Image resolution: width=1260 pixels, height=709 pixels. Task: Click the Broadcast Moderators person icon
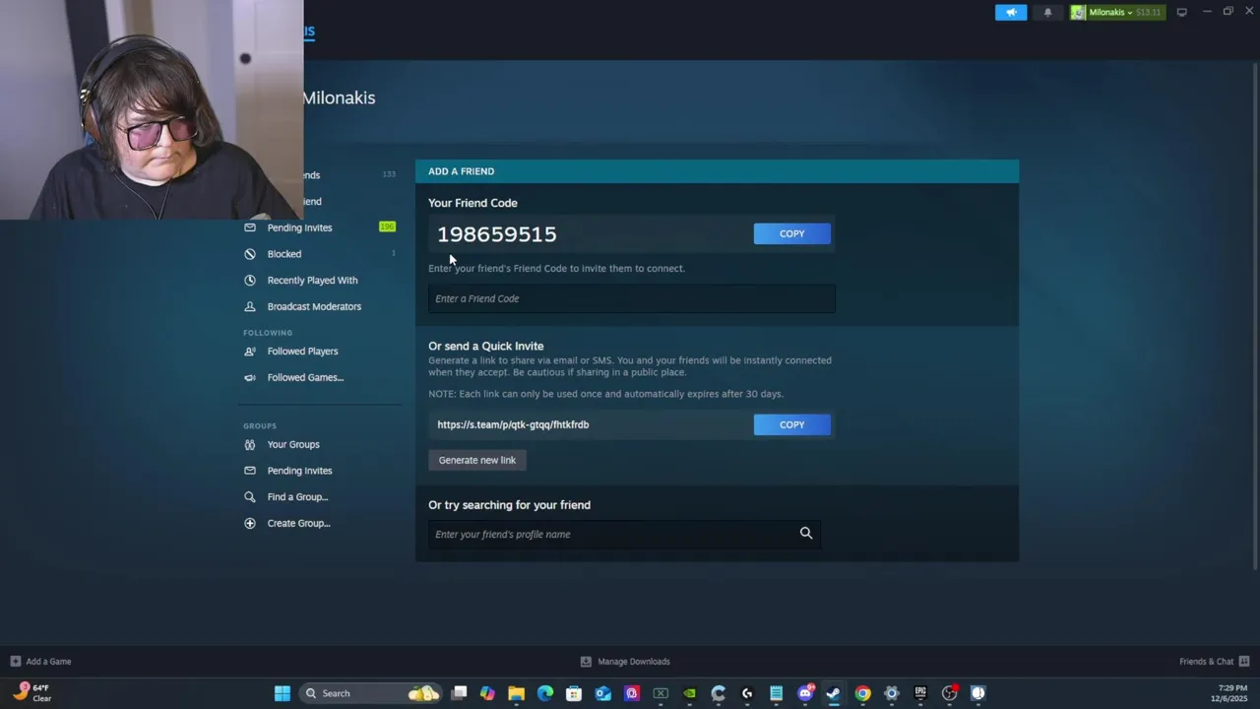[250, 306]
